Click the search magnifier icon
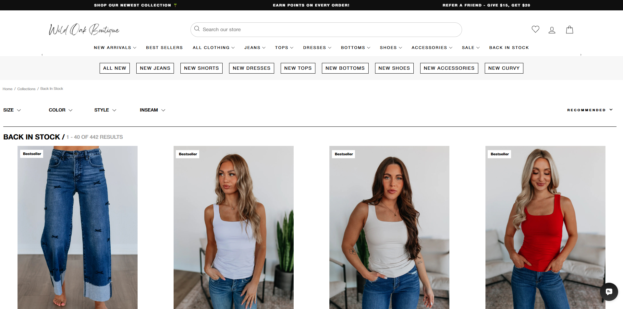623x309 pixels. click(x=197, y=29)
